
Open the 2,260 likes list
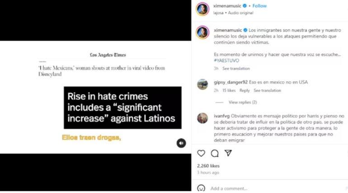pos(208,166)
